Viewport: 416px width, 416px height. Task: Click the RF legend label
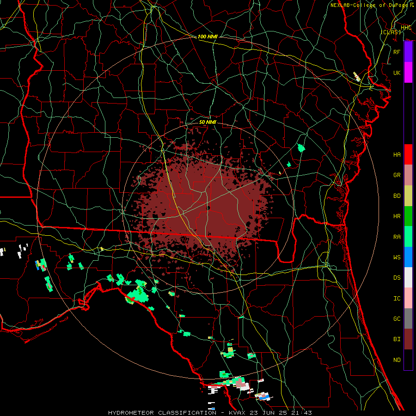coord(397,52)
